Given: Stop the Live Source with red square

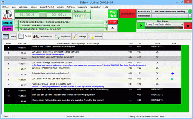Looking at the screenshot, I should [x=188, y=26].
